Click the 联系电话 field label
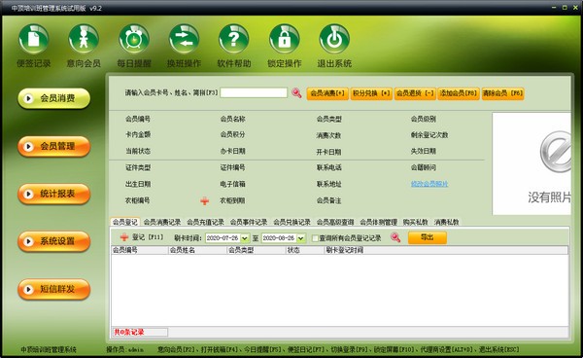This screenshot has height=358, width=583. tap(329, 168)
